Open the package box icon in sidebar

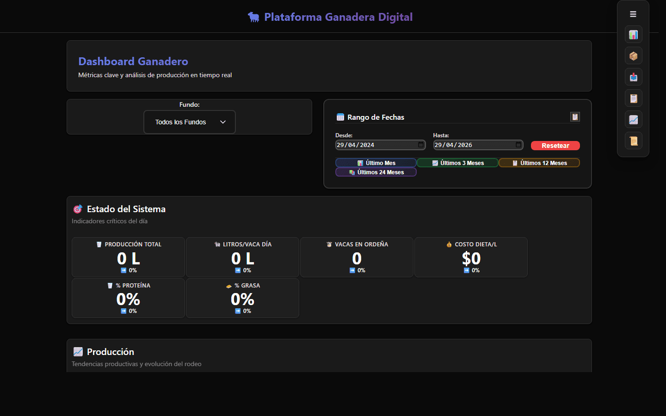pos(633,56)
